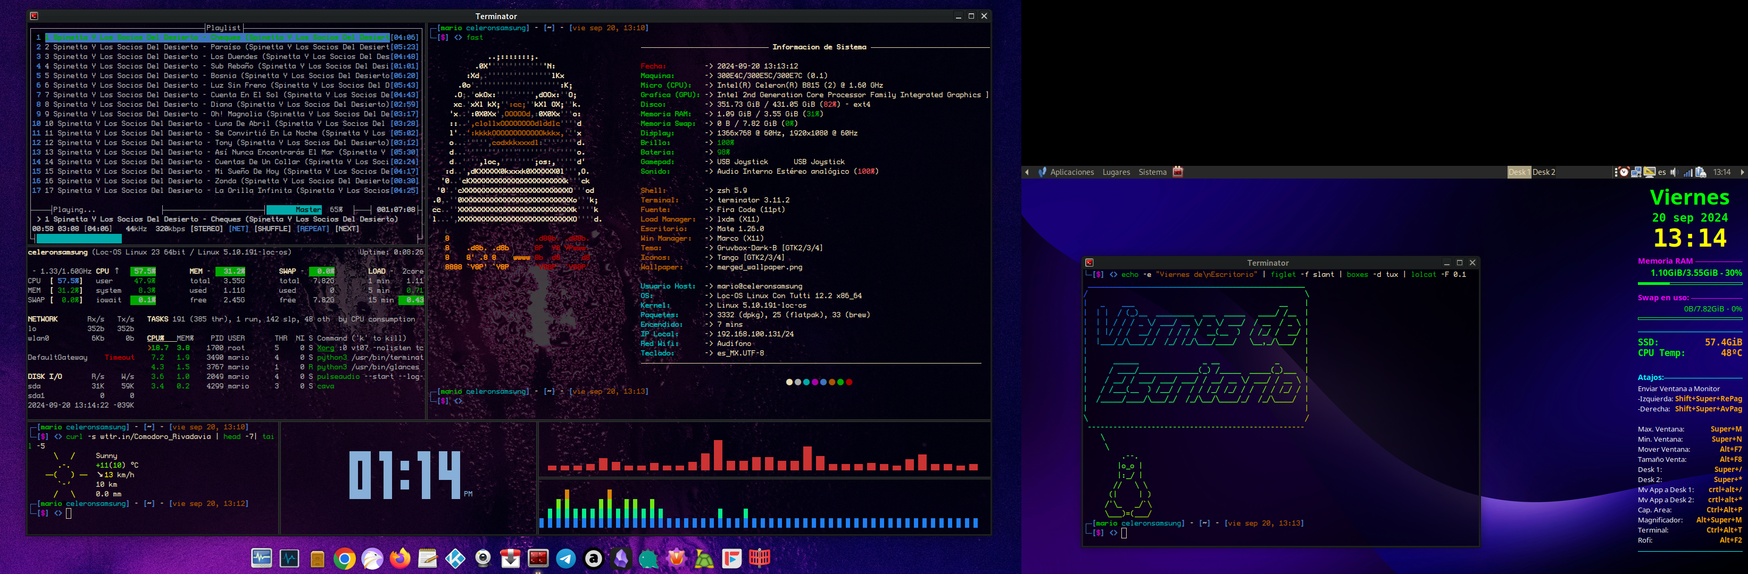The height and width of the screenshot is (574, 1748).
Task: Click the 13:14 panel clock
Action: click(x=1721, y=172)
